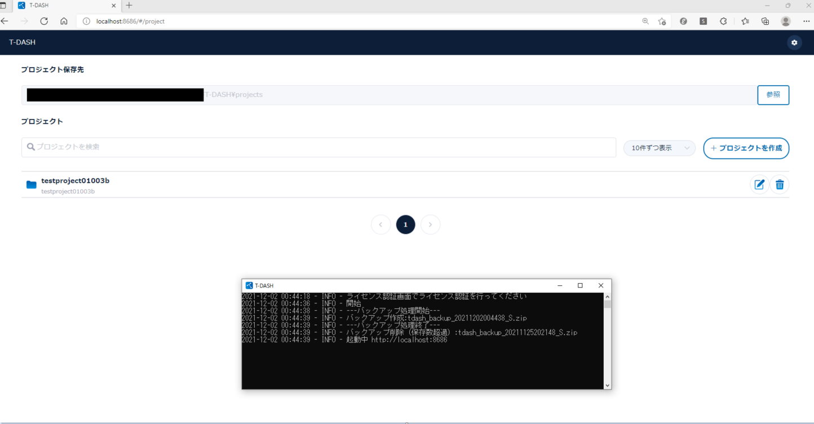Open the tab actions menu icon
This screenshot has width=814, height=424.
(x=3, y=5)
